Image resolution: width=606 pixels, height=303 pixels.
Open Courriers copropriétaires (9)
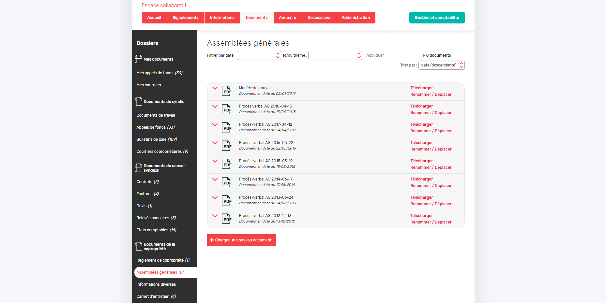pos(162,151)
